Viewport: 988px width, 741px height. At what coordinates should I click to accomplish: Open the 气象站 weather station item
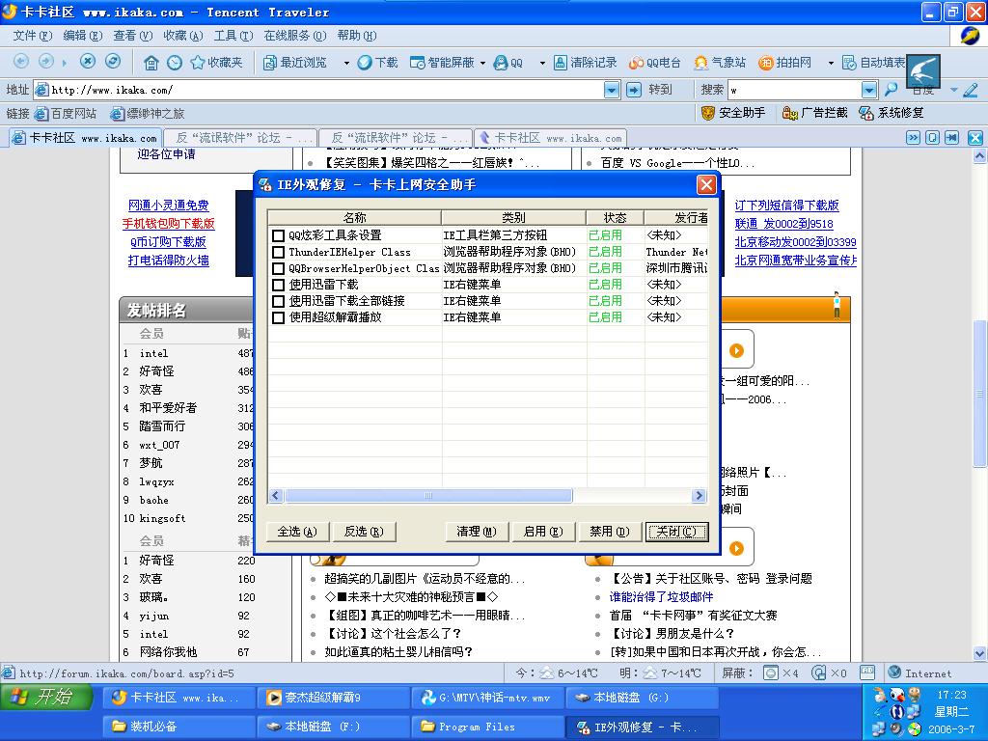[x=720, y=63]
